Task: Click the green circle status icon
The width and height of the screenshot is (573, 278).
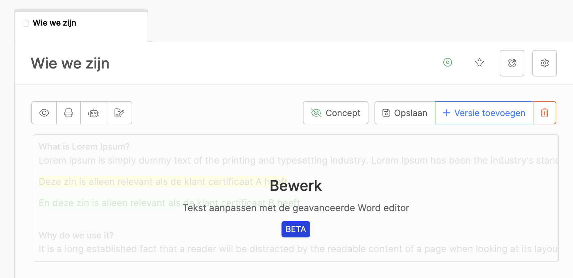Action: 448,62
